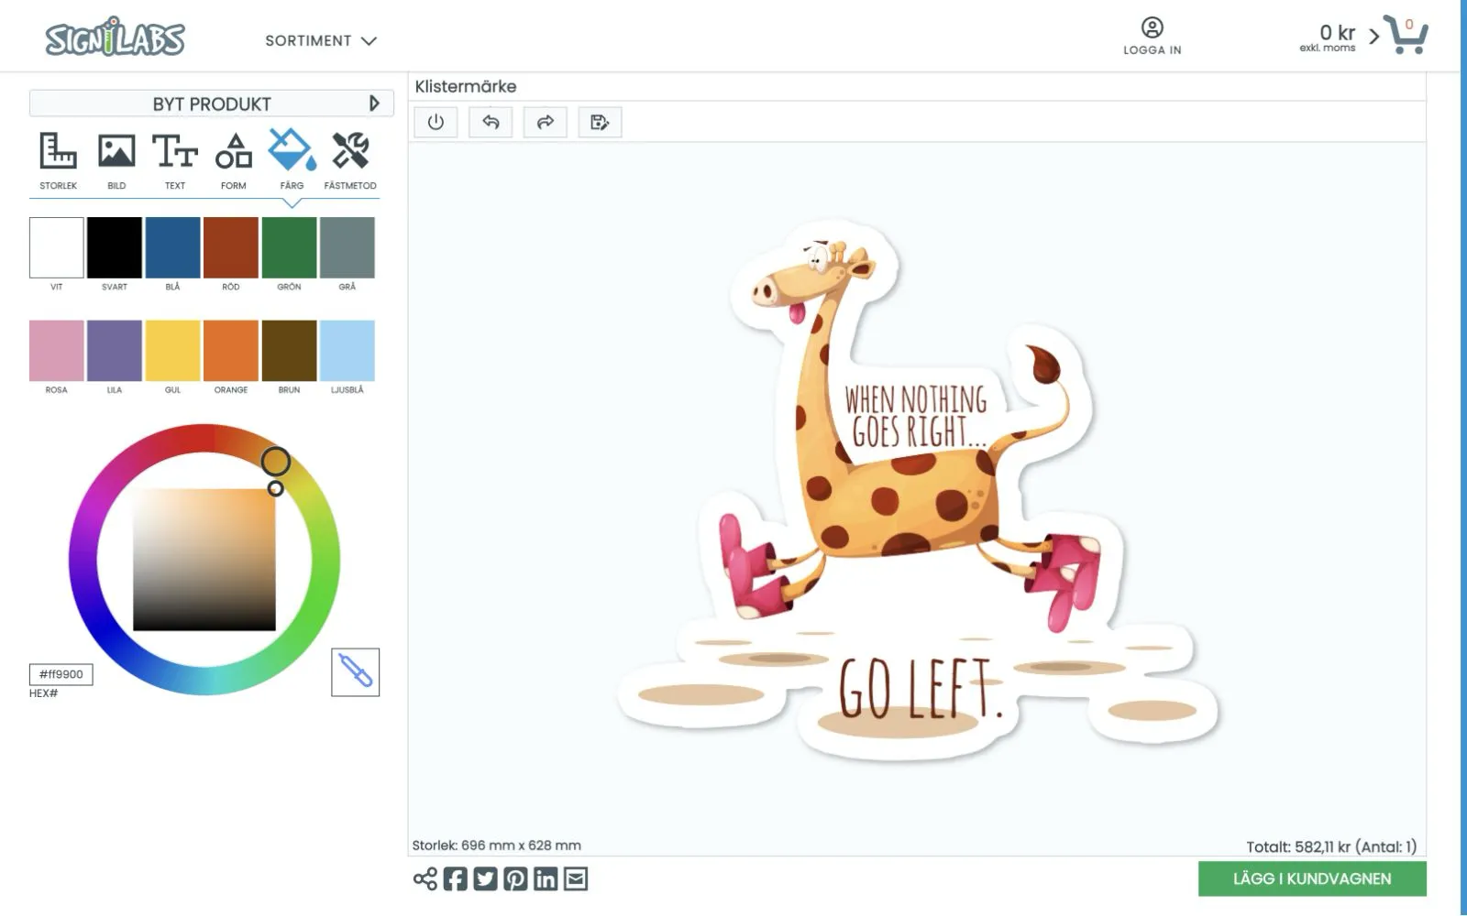This screenshot has width=1467, height=916.
Task: Select the Färg paint bucket tool
Action: [x=292, y=160]
